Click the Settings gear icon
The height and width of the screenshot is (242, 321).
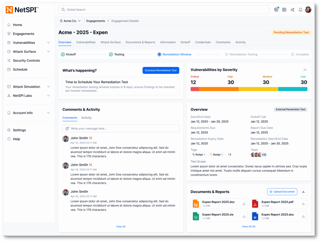(9, 130)
